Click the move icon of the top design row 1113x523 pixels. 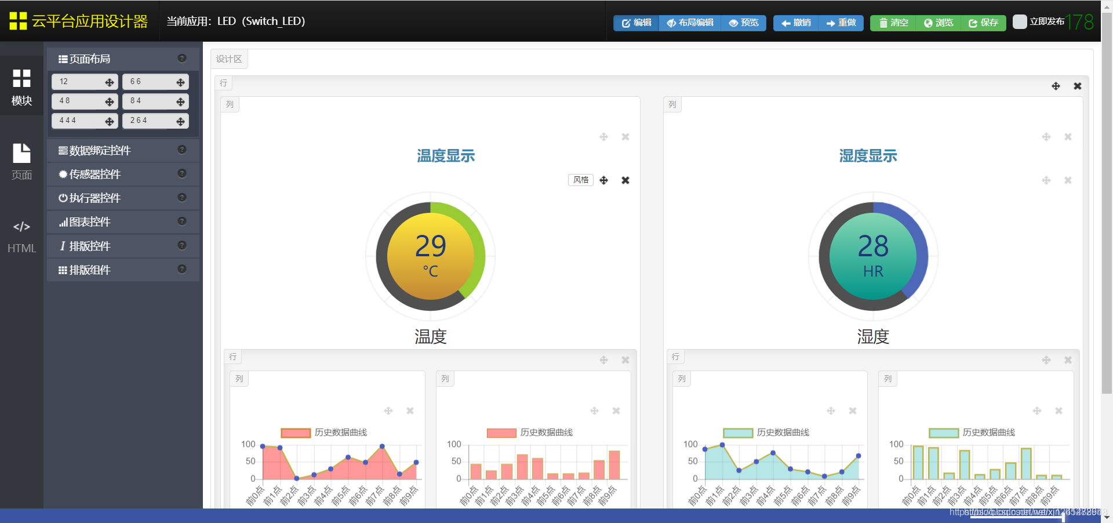1056,86
